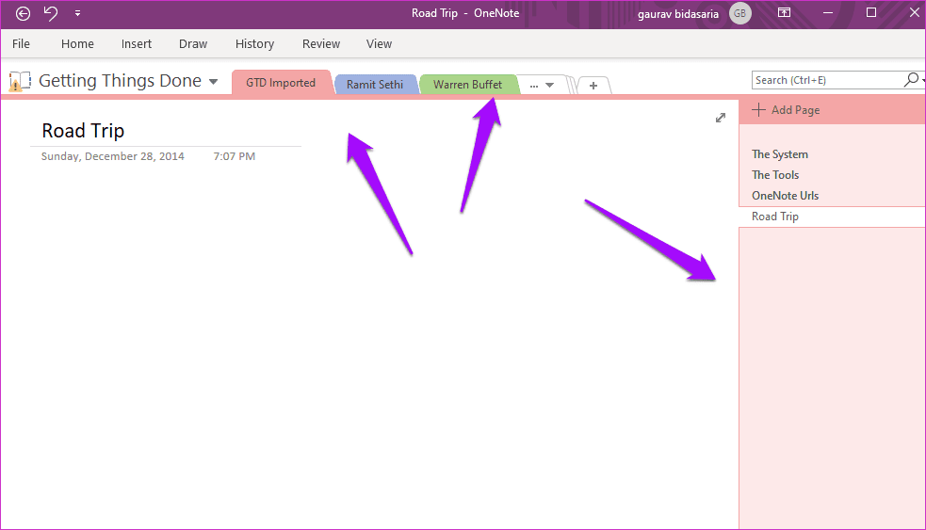Viewport: 926px width, 530px height.
Task: Close the OneNote window
Action: point(914,12)
